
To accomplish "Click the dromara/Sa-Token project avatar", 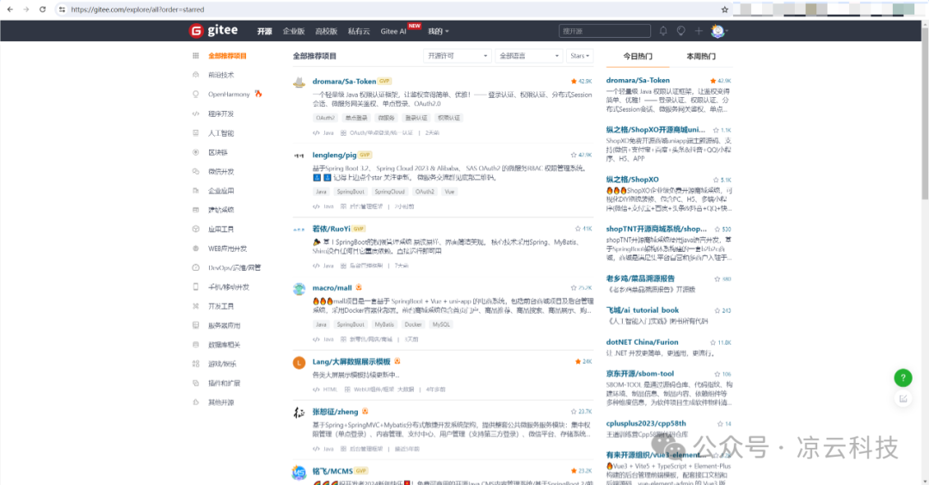I will pyautogui.click(x=299, y=83).
